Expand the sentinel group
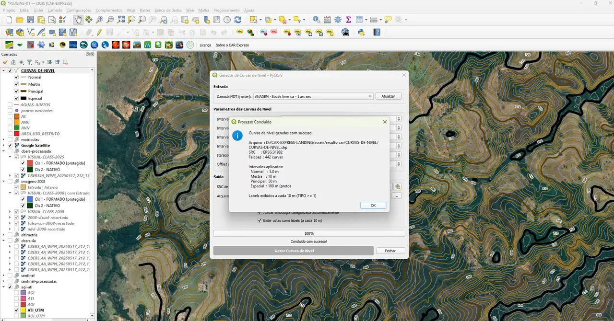The height and width of the screenshot is (321, 614). (4, 275)
